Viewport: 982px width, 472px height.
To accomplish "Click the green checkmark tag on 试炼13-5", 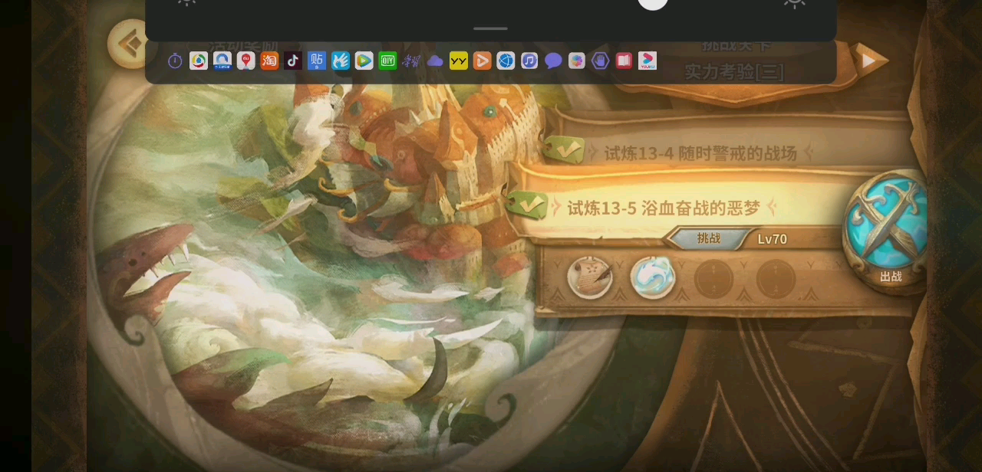I will [526, 204].
